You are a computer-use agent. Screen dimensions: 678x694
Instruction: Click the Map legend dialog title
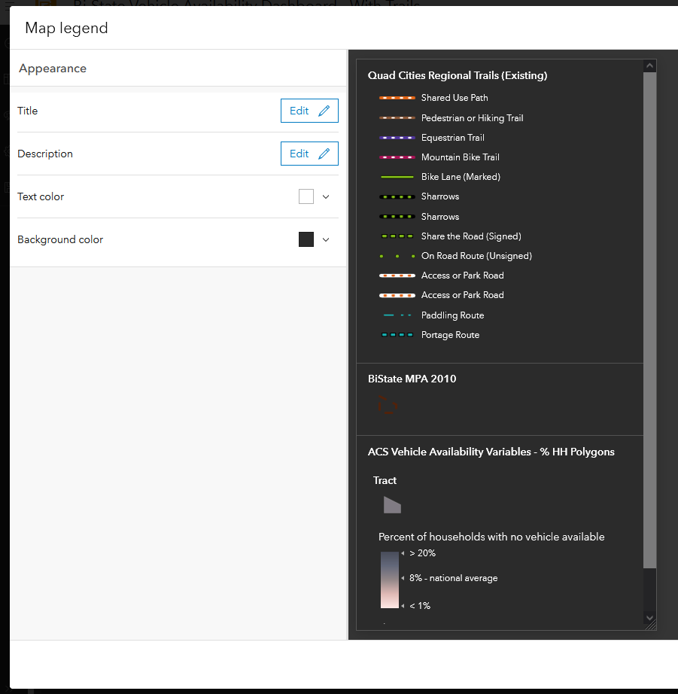tap(66, 27)
